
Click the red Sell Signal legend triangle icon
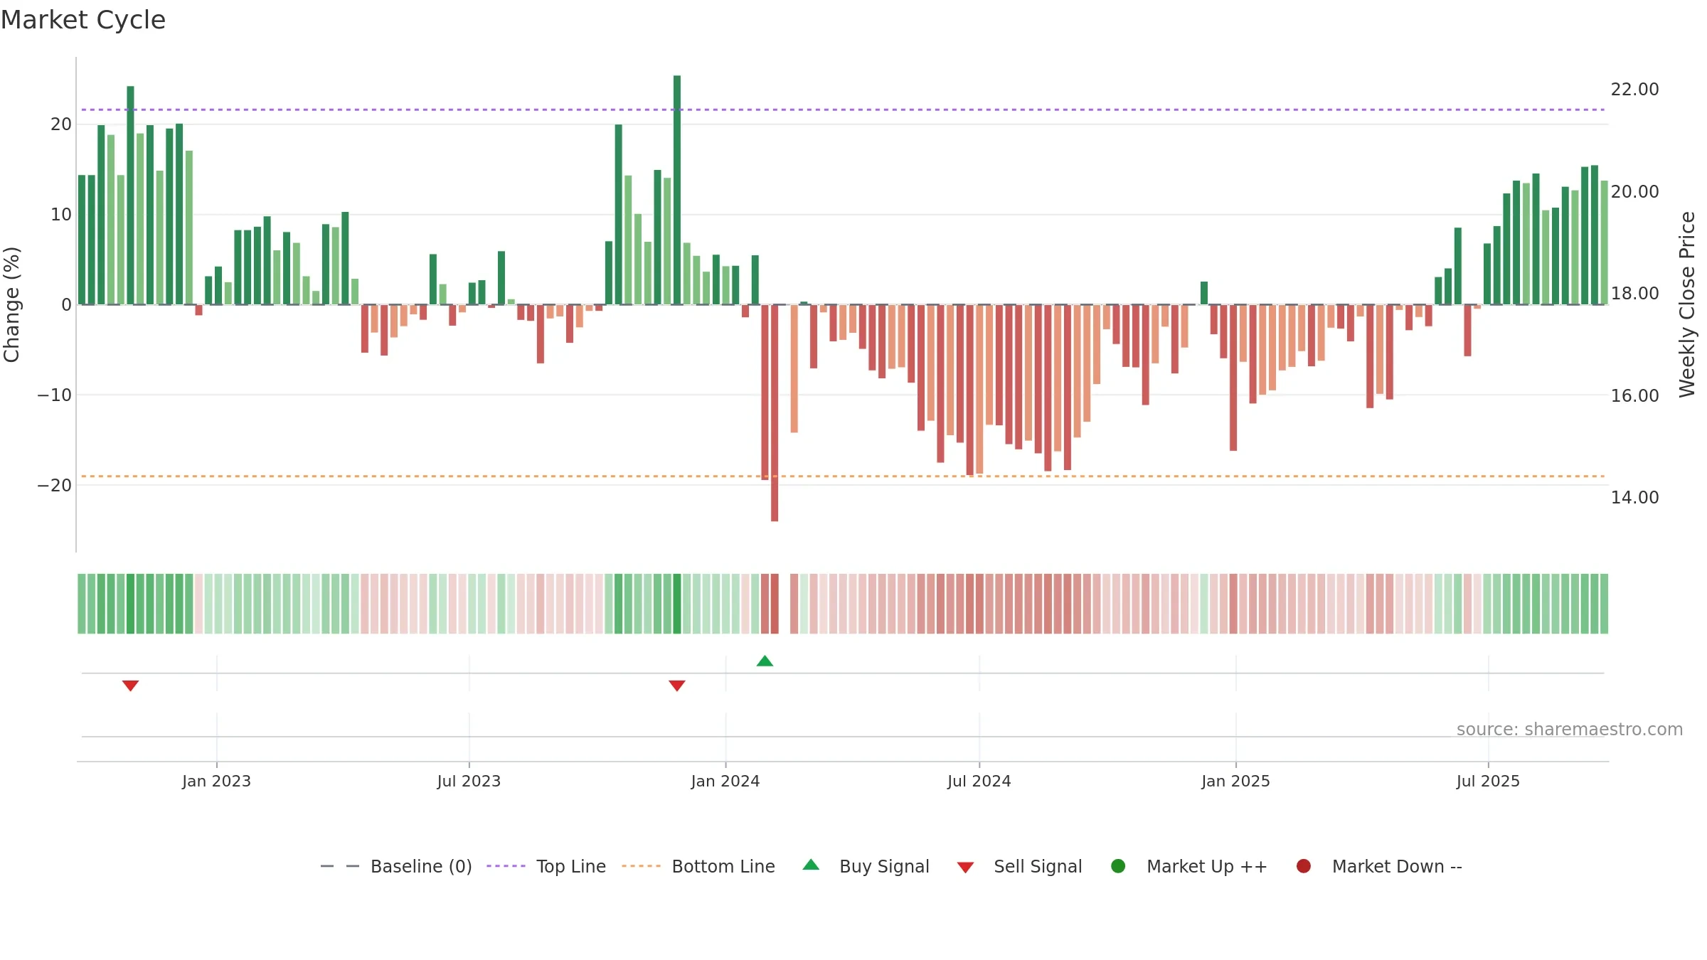click(x=965, y=868)
